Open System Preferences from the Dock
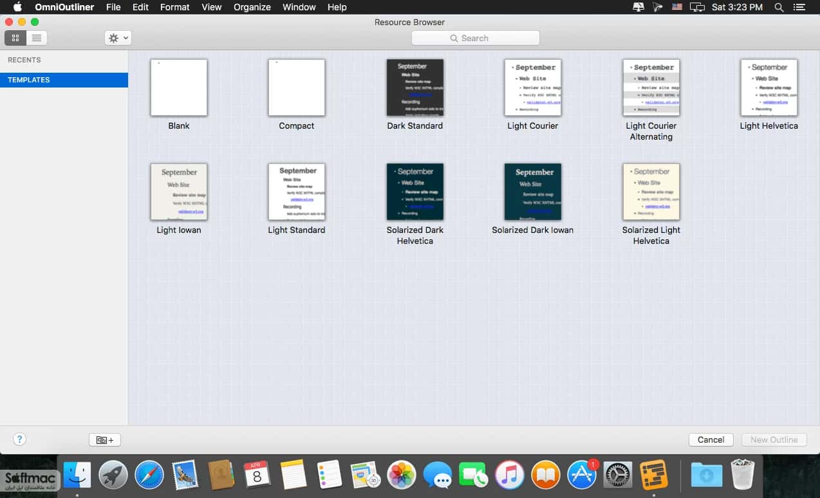This screenshot has height=498, width=820. [x=618, y=475]
